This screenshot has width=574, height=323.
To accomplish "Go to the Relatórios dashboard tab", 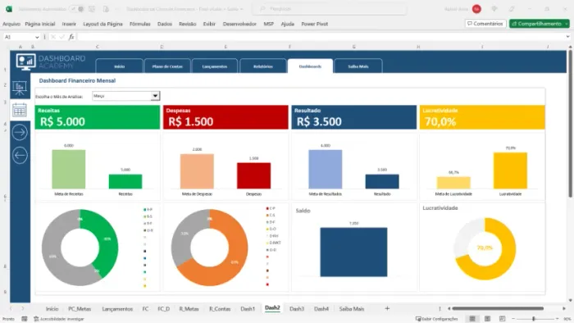I will click(x=263, y=66).
